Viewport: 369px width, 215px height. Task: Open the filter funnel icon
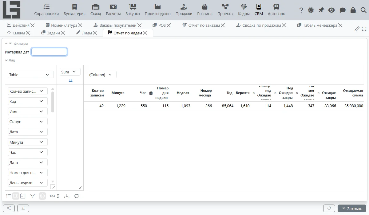33,196
